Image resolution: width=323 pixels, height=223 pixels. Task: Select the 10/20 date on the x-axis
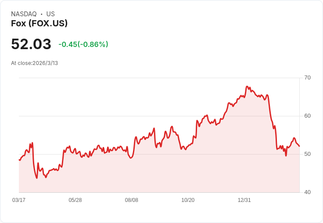coord(188,200)
